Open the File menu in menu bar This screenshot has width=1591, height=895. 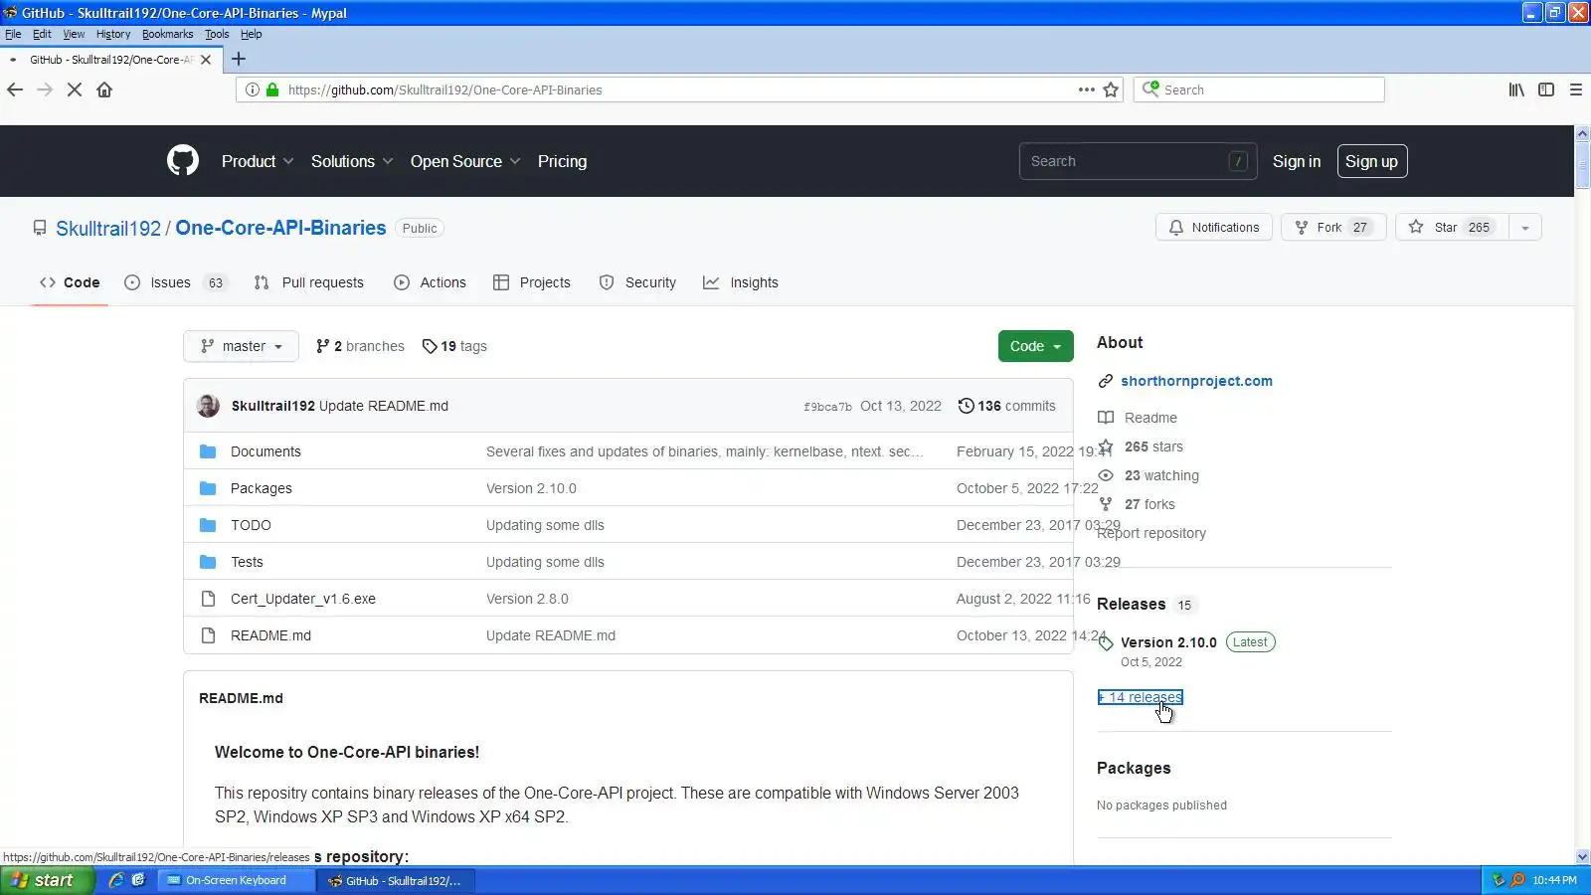click(13, 34)
